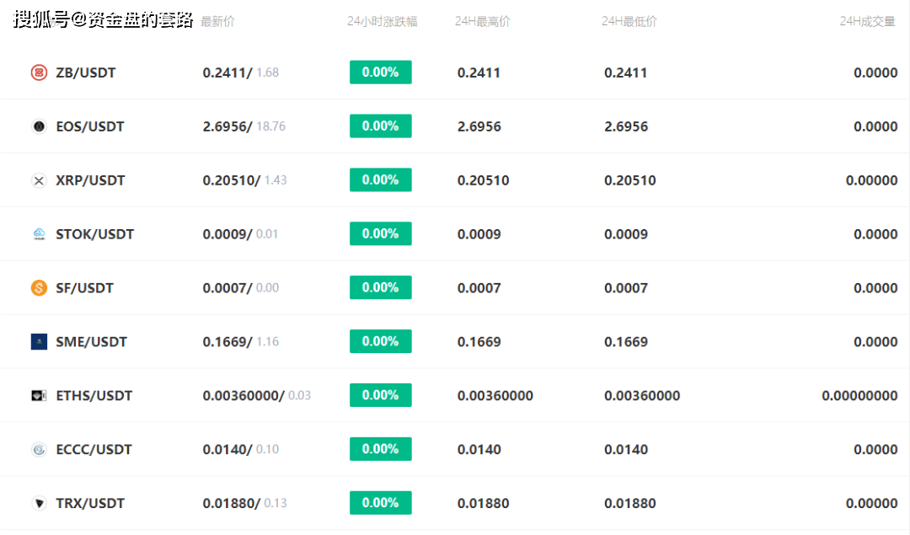This screenshot has height=535, width=910.
Task: Click the 0.00% badge for STOK/USDT
Action: (x=381, y=234)
